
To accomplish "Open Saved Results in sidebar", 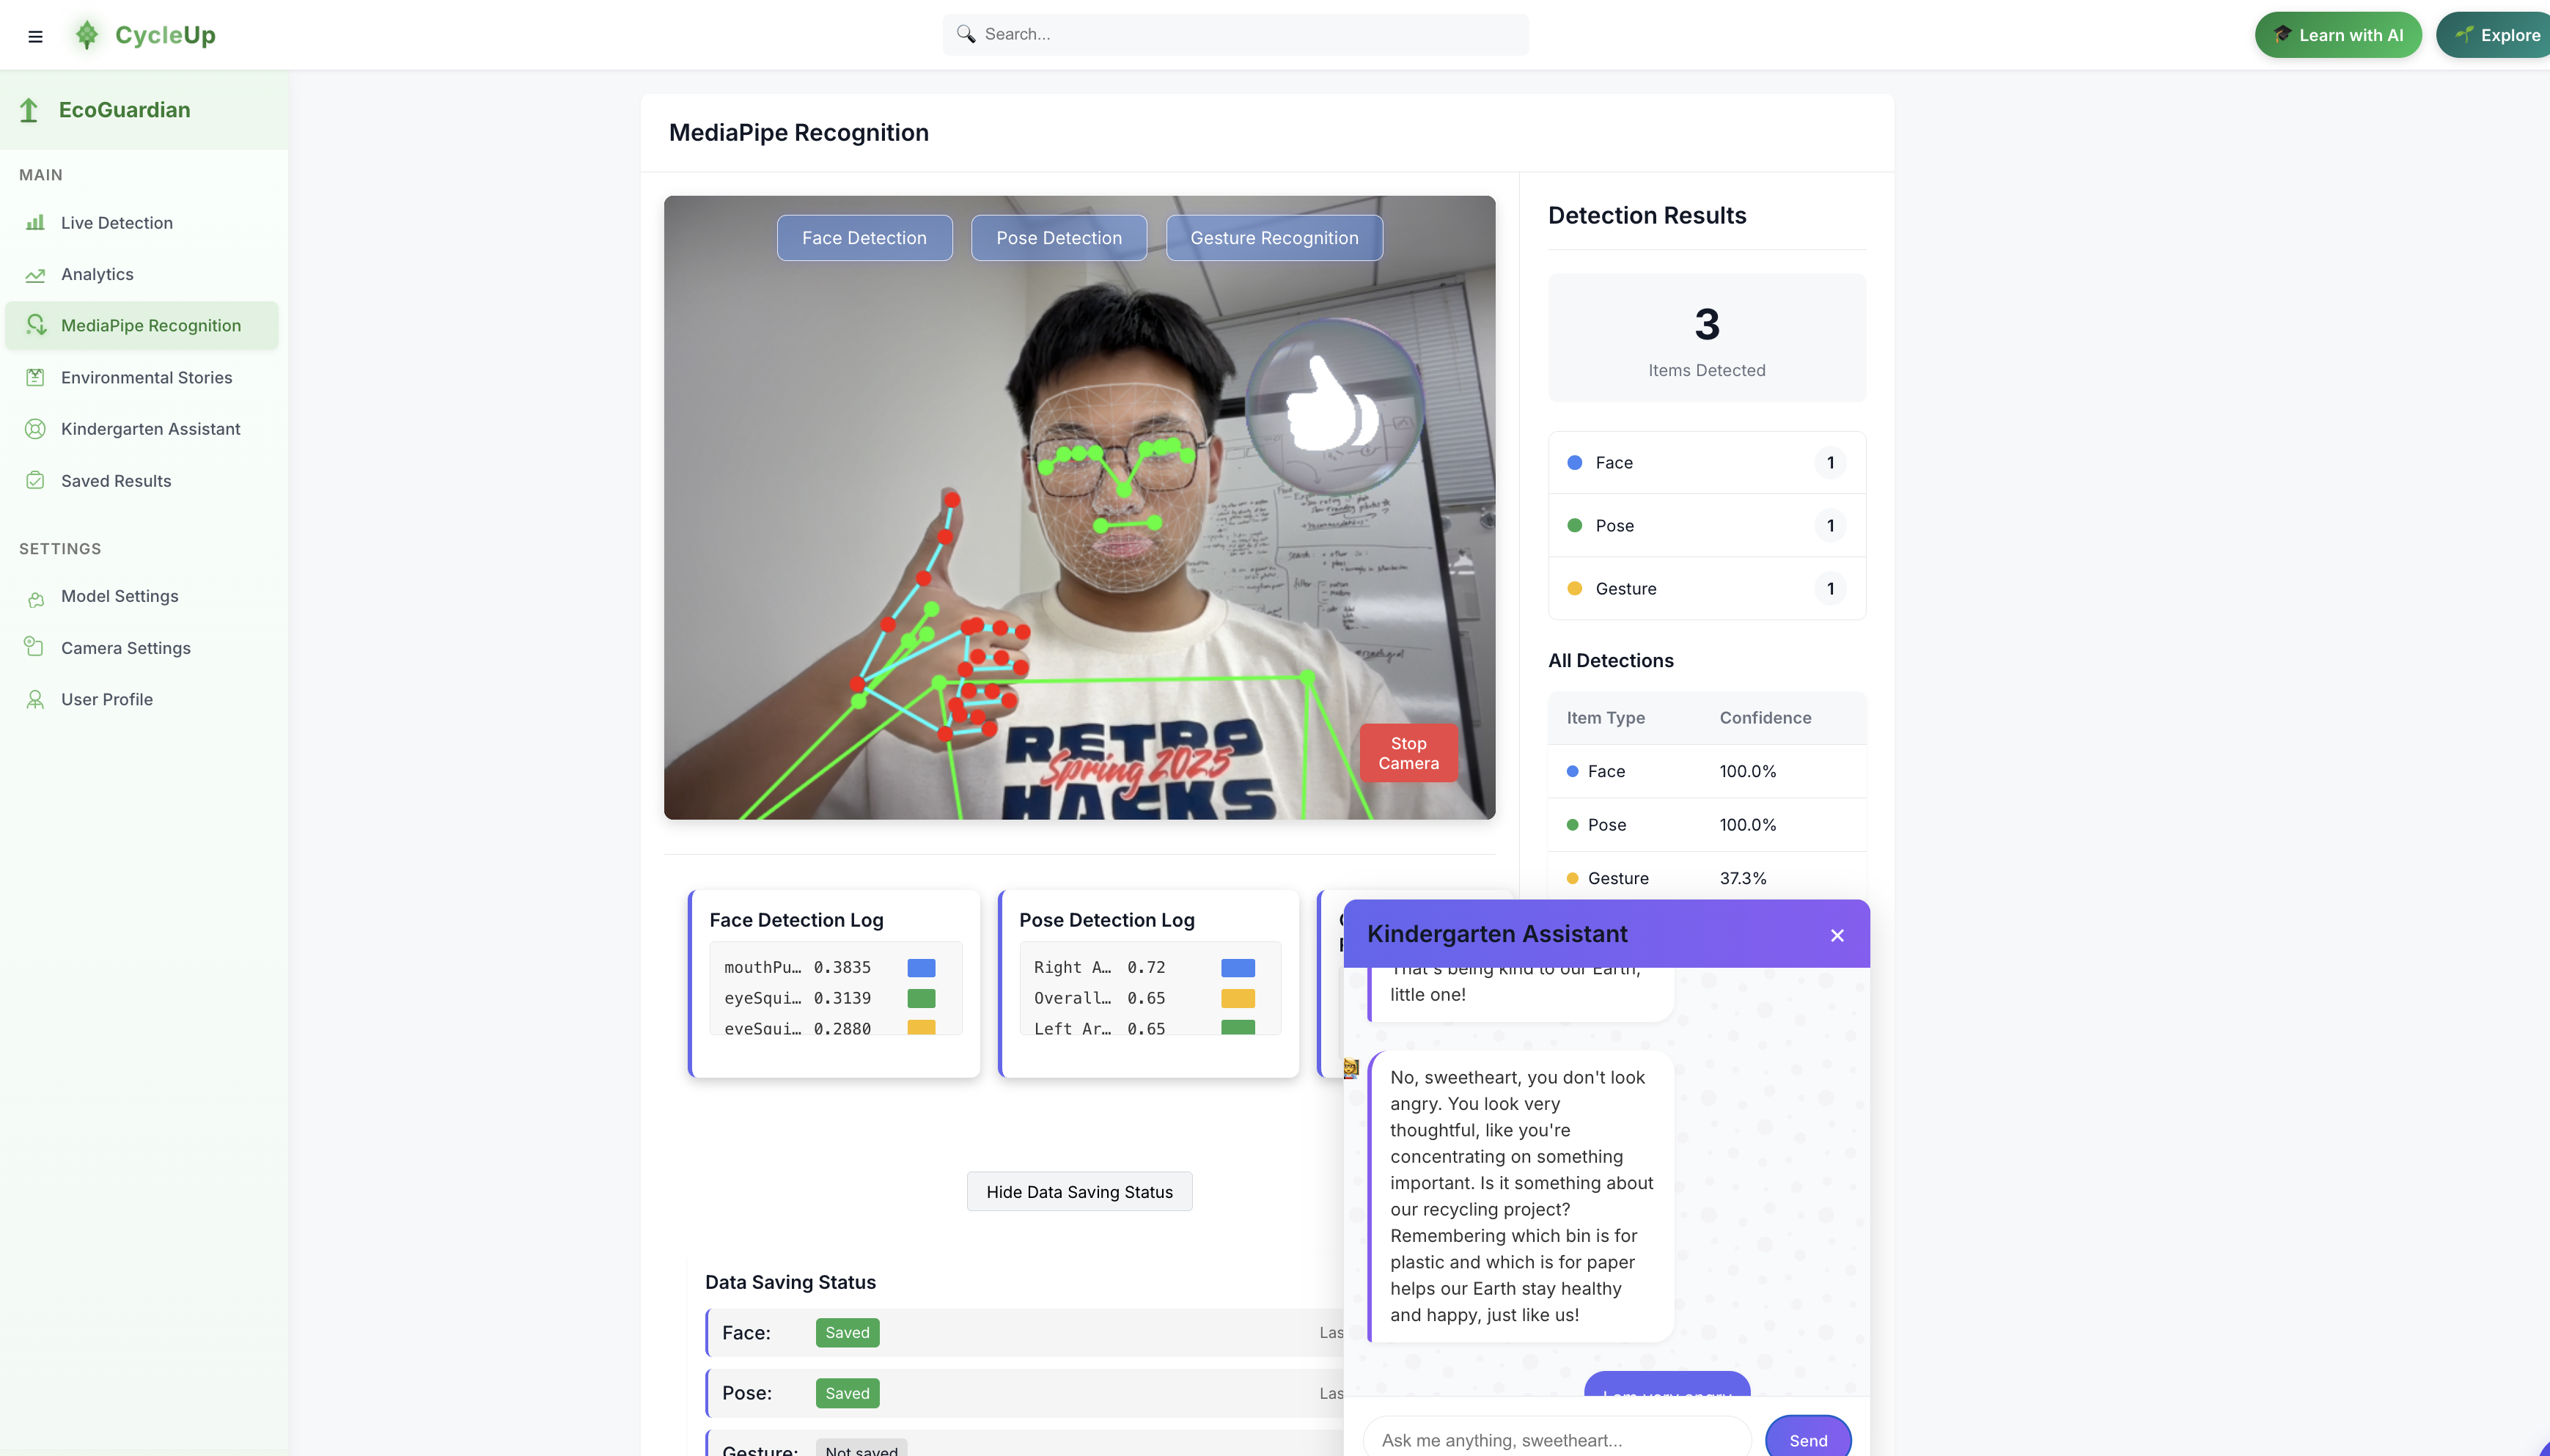I will pos(116,481).
